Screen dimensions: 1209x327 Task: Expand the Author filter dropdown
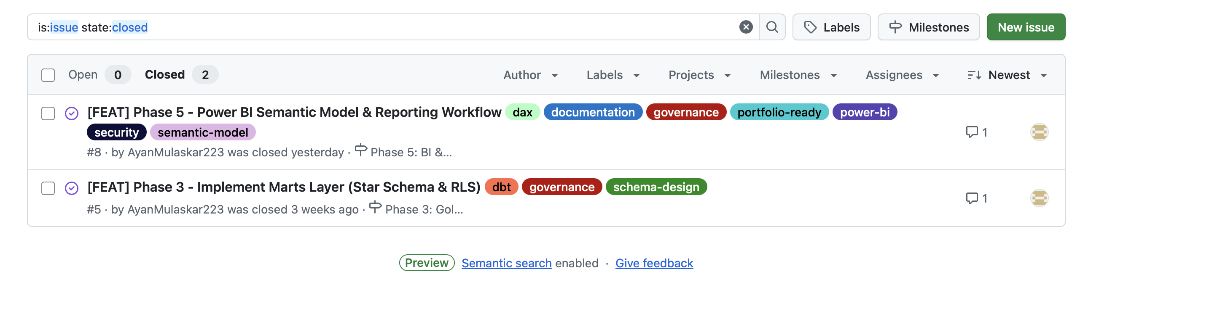(x=530, y=75)
